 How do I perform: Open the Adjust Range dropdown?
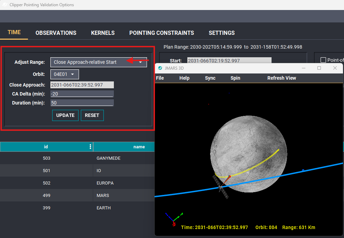tap(98, 62)
